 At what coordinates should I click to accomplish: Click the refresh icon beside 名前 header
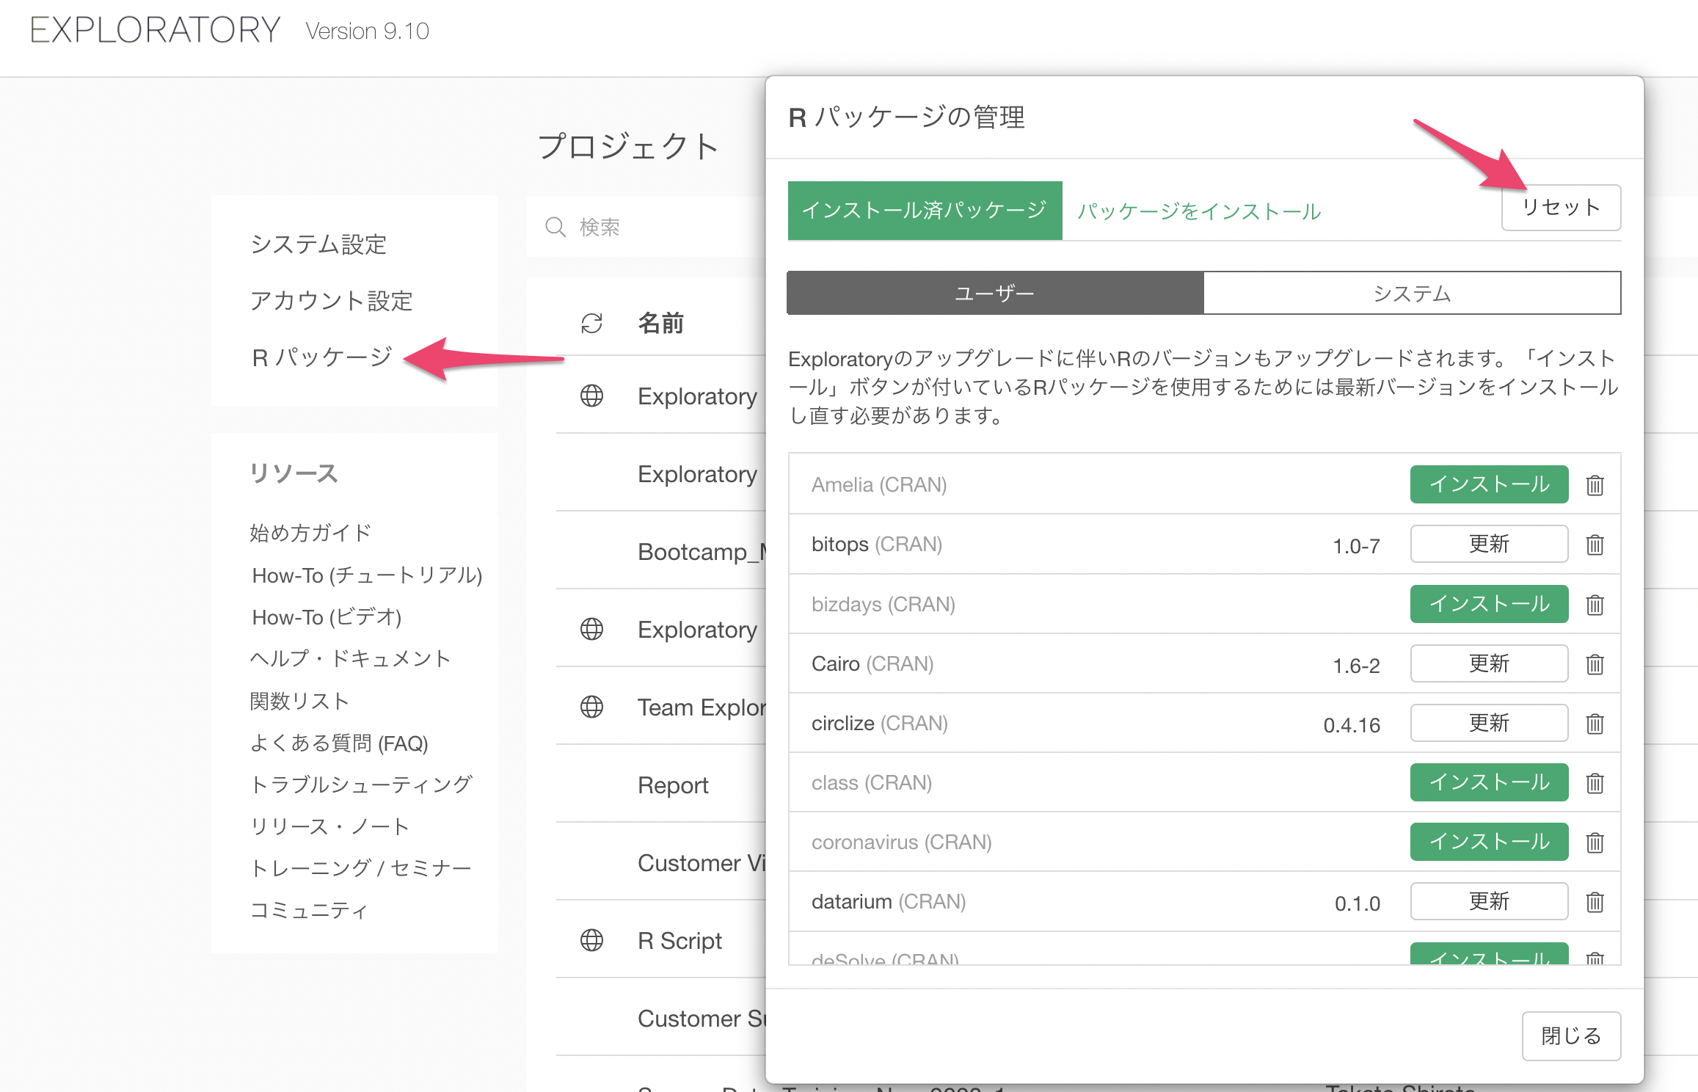pyautogui.click(x=591, y=324)
